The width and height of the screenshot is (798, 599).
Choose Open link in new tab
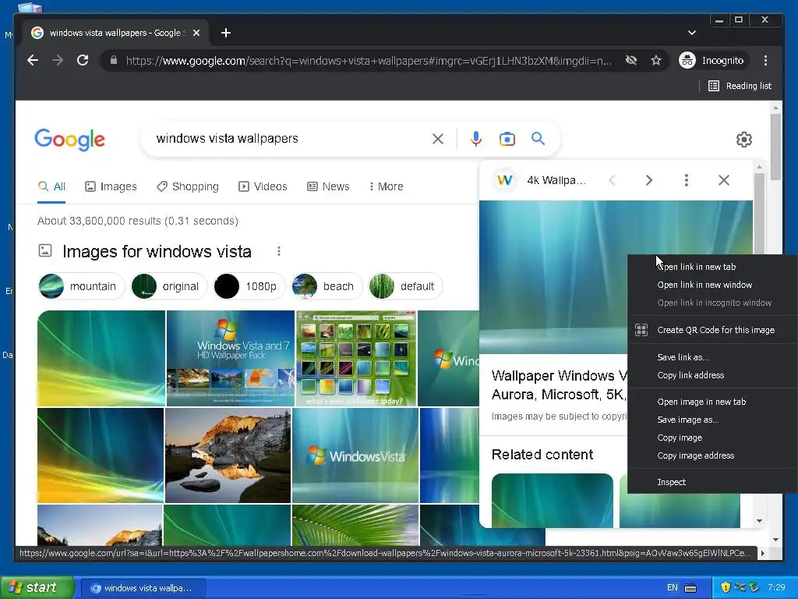point(712,267)
